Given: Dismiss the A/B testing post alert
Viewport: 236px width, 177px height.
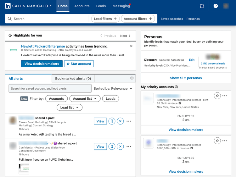Looking at the screenshot, I should tap(120, 121).
